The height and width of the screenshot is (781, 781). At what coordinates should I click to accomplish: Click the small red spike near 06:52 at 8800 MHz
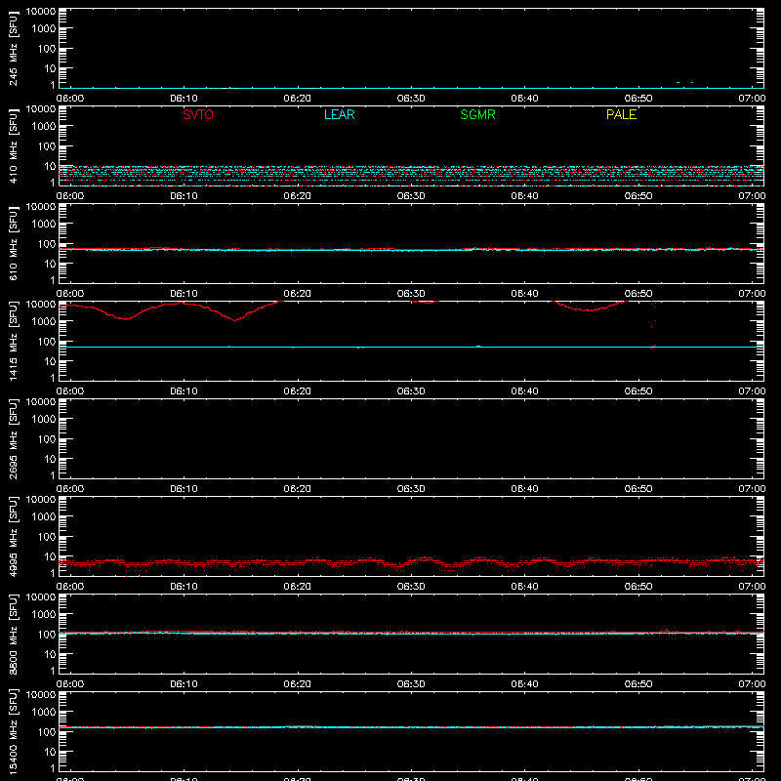(667, 630)
